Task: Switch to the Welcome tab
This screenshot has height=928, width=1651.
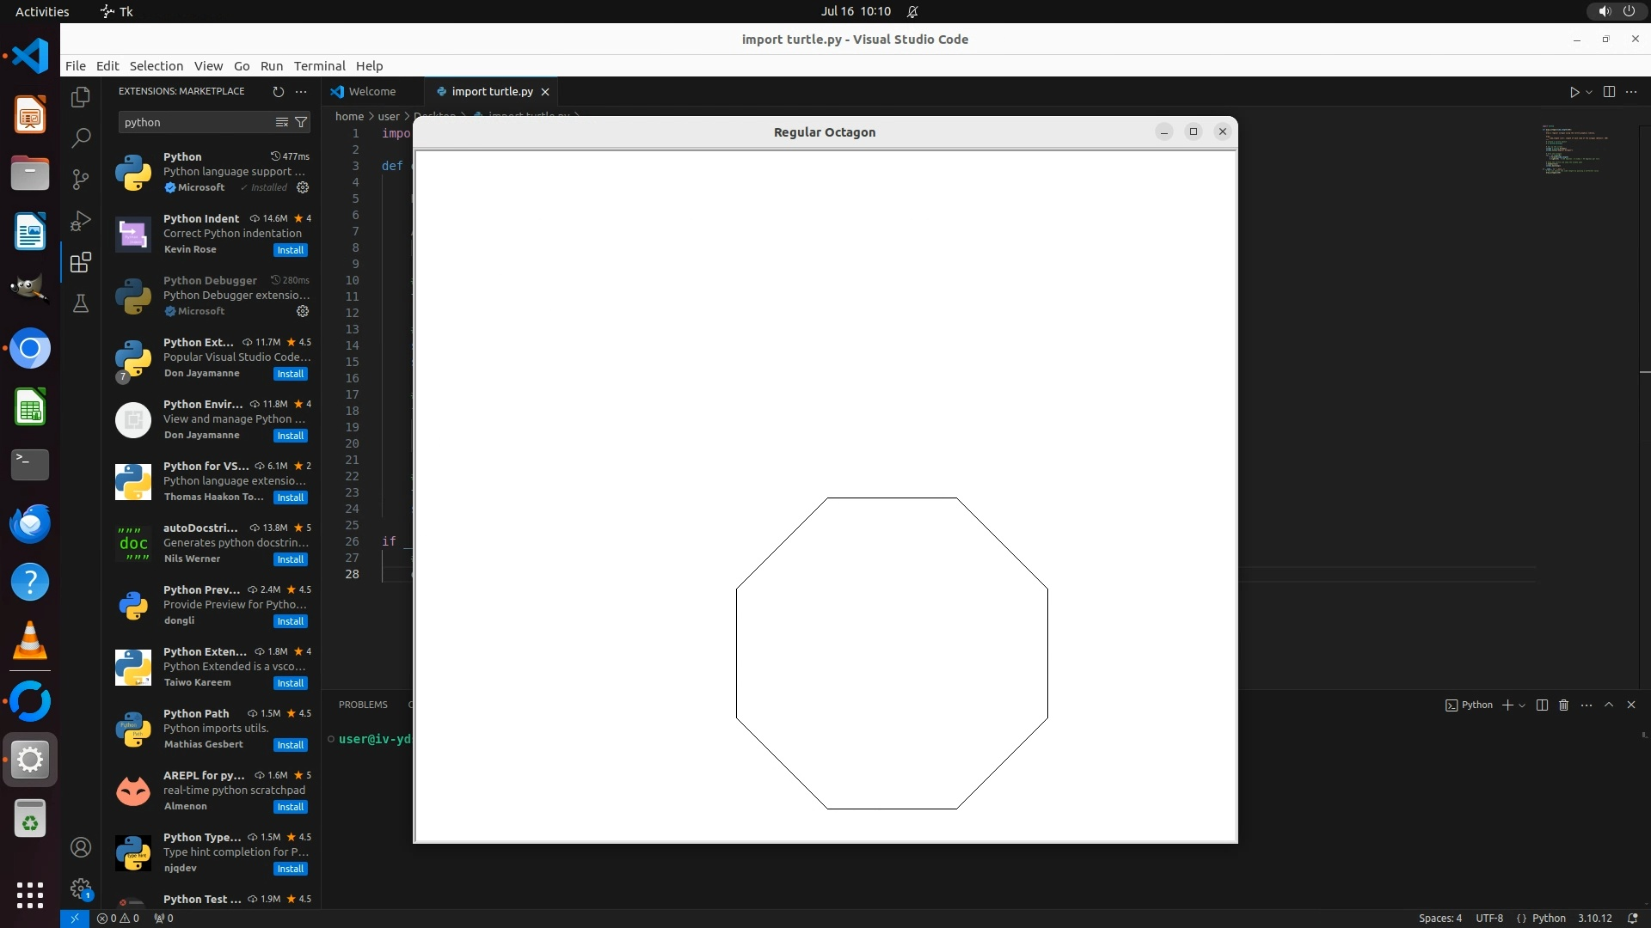Action: (x=371, y=91)
